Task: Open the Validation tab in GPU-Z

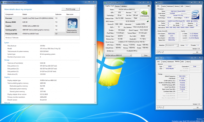Action: point(124,6)
